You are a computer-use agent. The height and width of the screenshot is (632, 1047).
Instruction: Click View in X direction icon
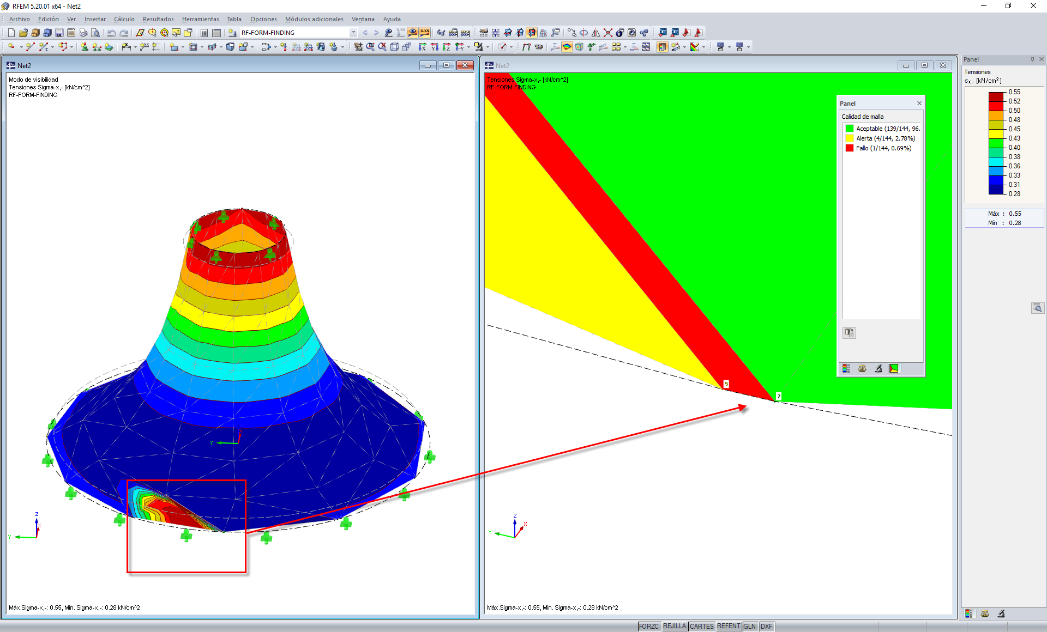click(422, 47)
